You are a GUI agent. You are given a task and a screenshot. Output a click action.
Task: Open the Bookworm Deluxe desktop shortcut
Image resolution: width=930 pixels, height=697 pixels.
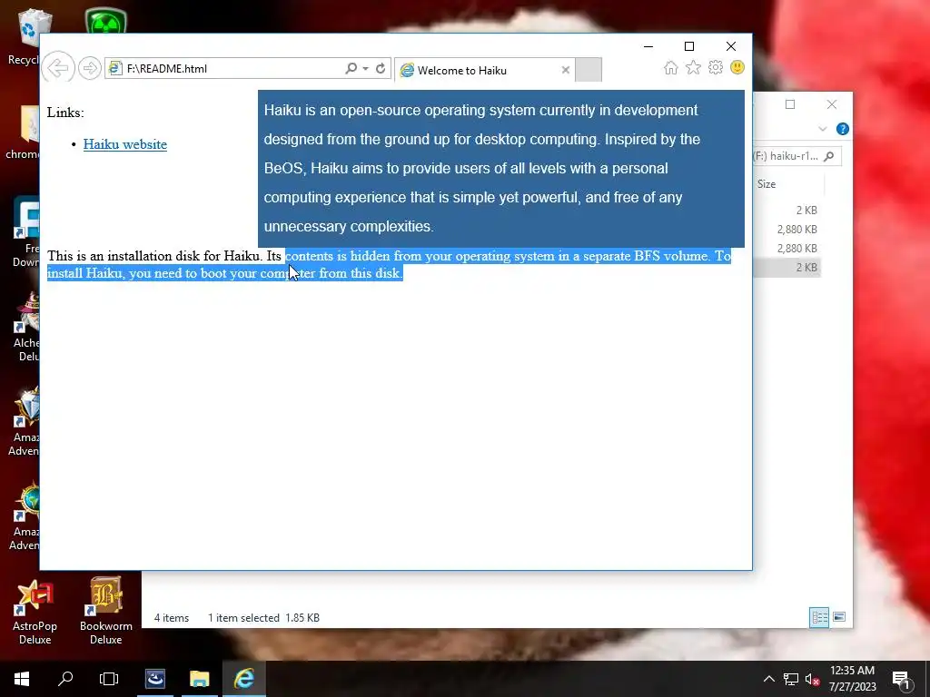tap(105, 611)
